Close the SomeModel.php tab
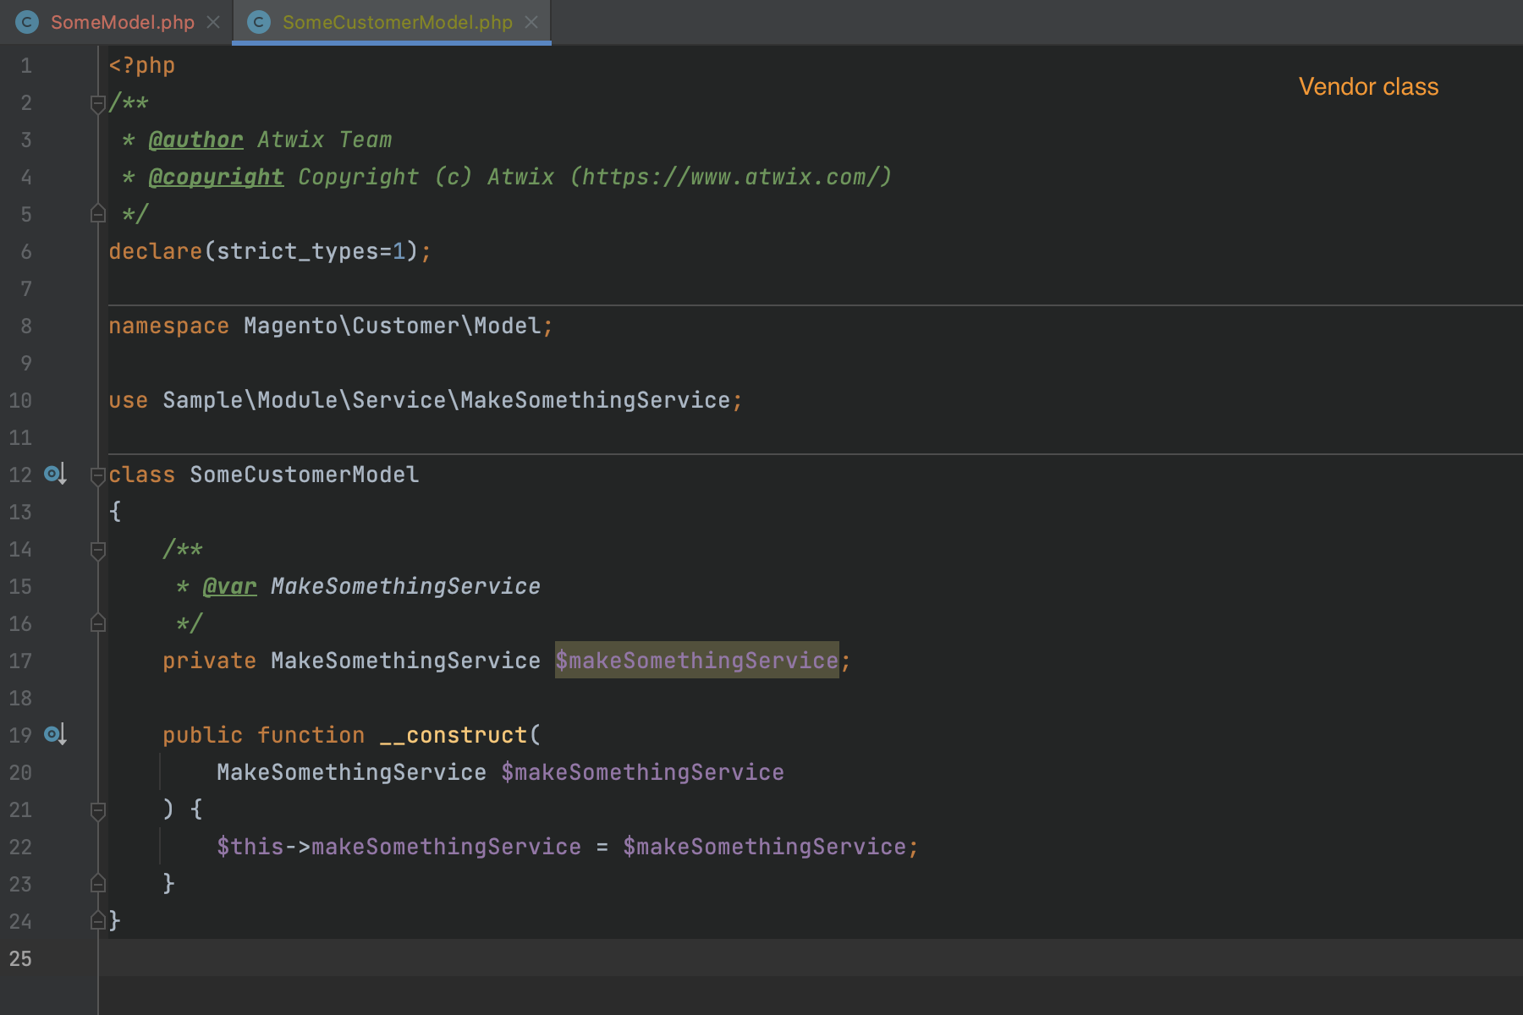Screen dimensions: 1523x1015 pyautogui.click(x=213, y=22)
